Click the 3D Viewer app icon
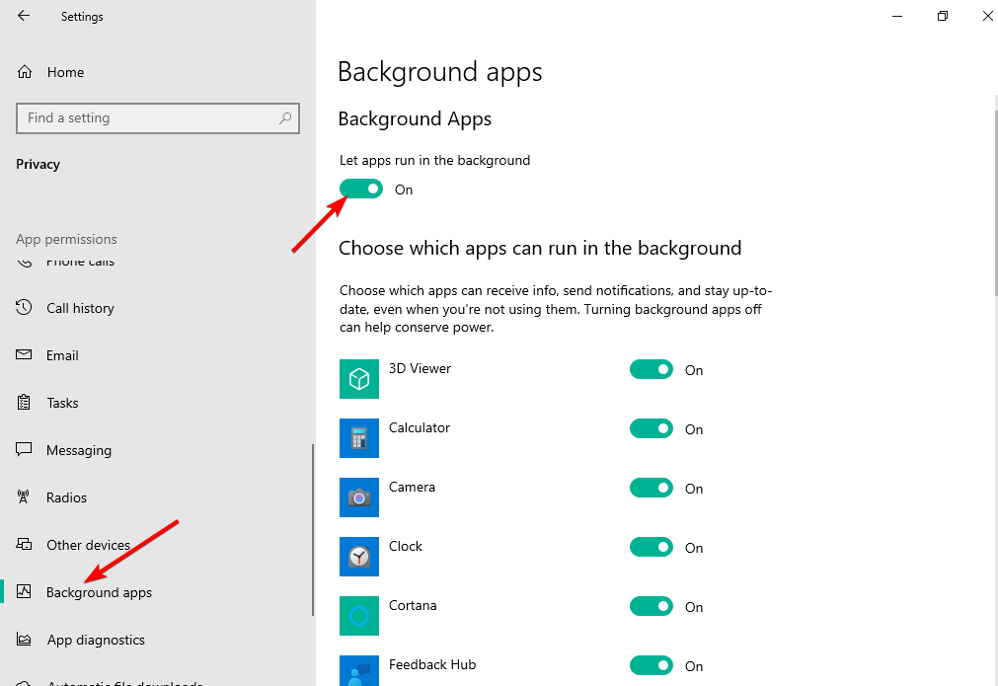The width and height of the screenshot is (998, 686). pos(358,379)
